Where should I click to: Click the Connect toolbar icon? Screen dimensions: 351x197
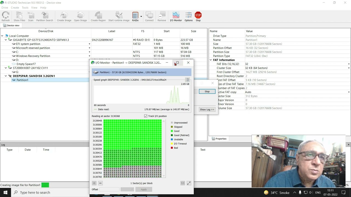click(149, 17)
